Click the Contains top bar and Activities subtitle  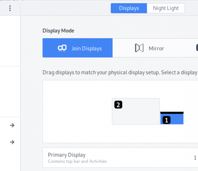click(77, 161)
